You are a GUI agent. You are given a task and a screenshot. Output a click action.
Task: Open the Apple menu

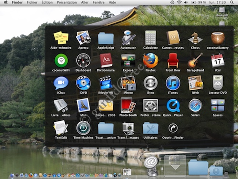tap(6, 2)
